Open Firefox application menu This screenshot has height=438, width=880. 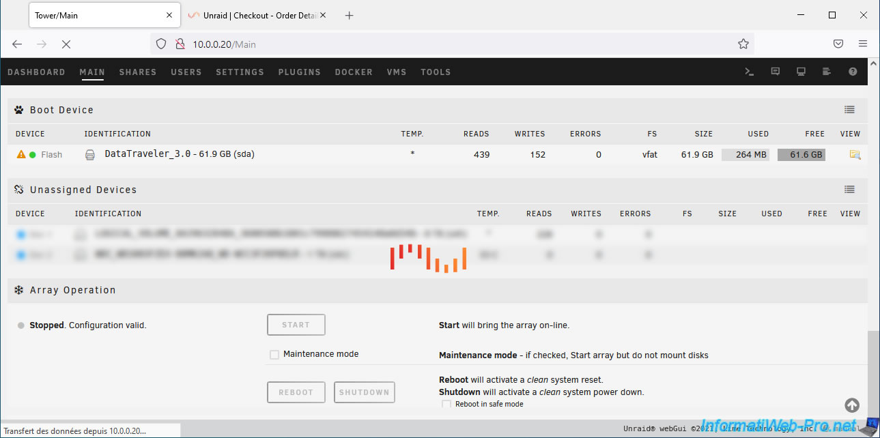[863, 44]
